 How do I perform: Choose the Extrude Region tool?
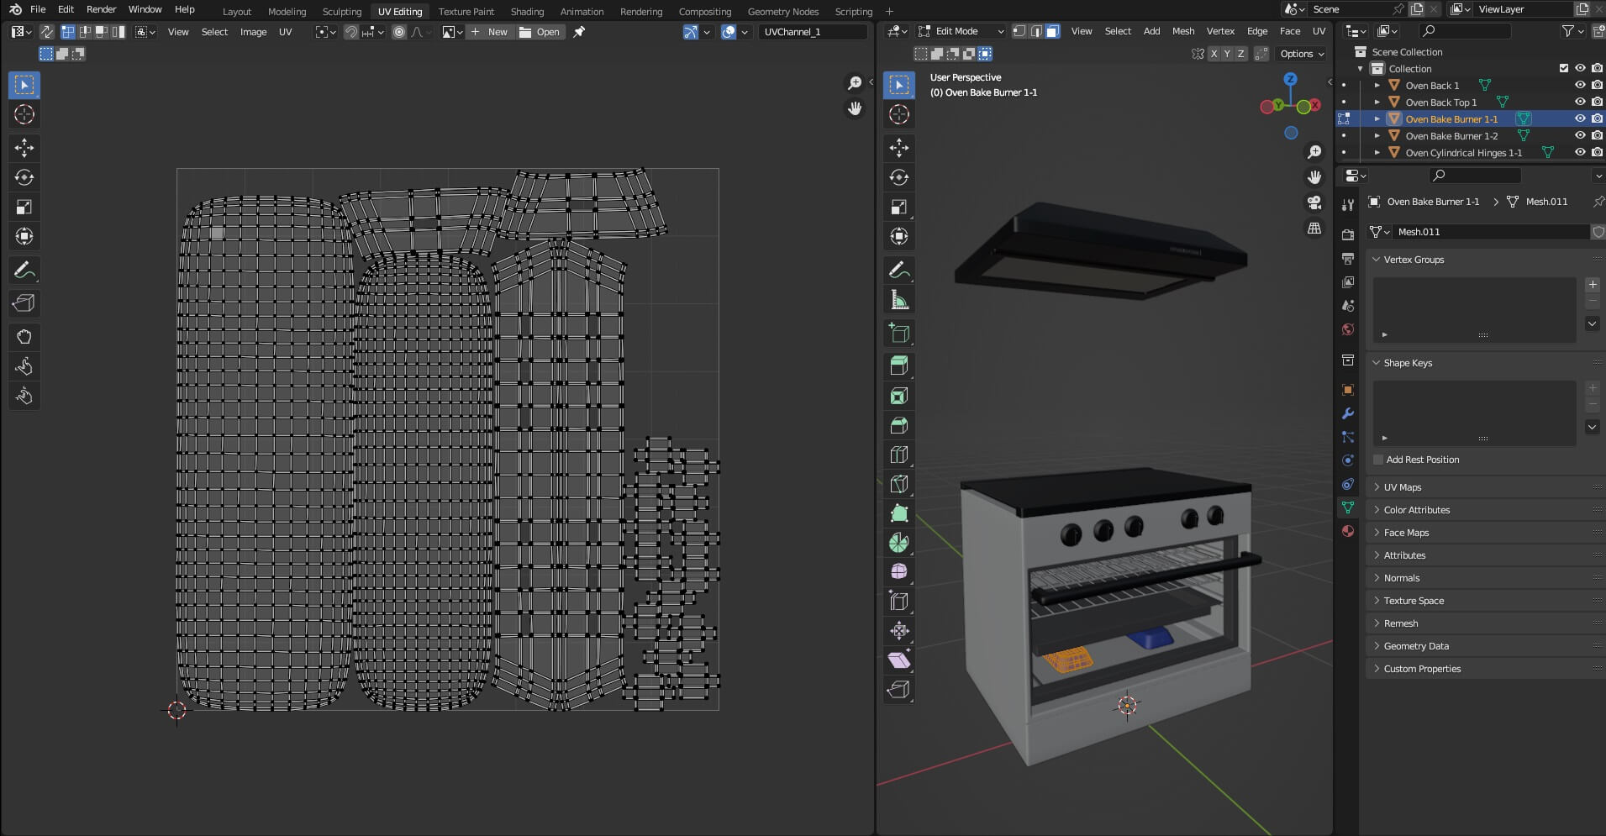(x=899, y=365)
